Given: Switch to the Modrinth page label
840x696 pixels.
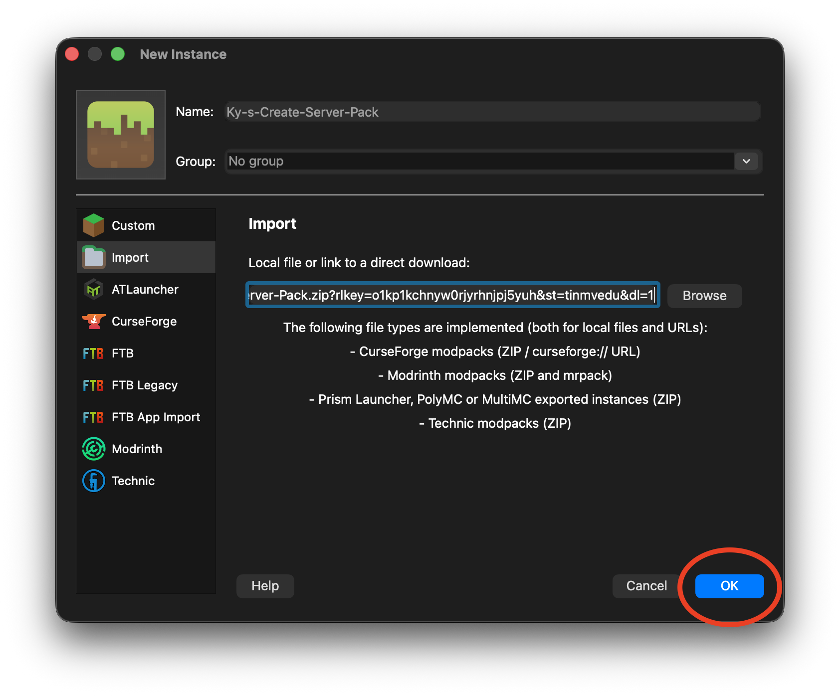Looking at the screenshot, I should point(137,449).
